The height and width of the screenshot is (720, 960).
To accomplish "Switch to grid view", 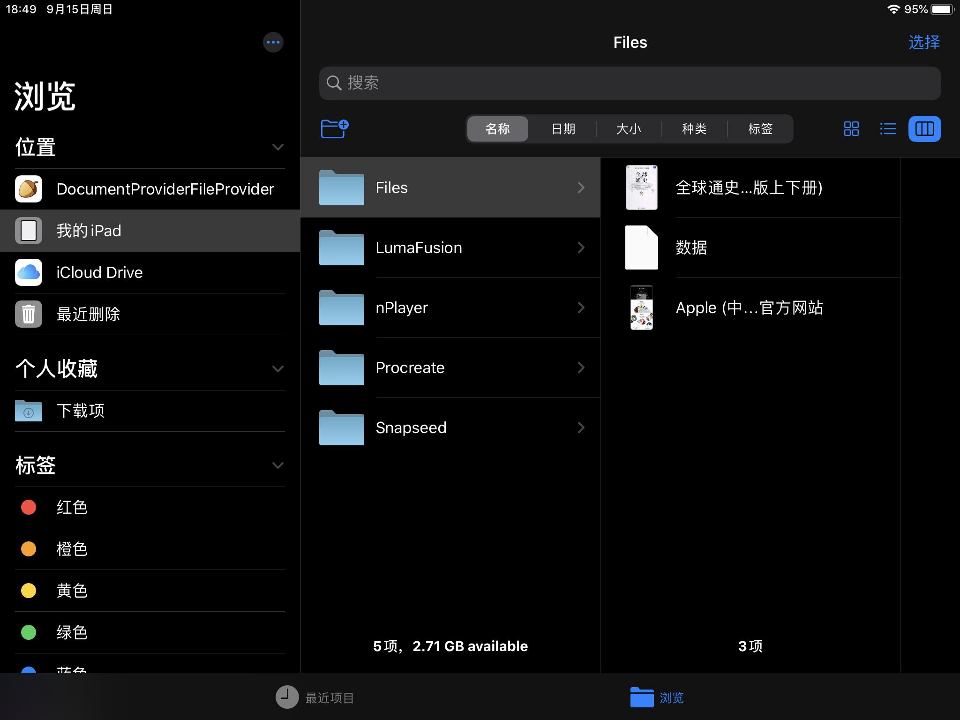I will 851,129.
